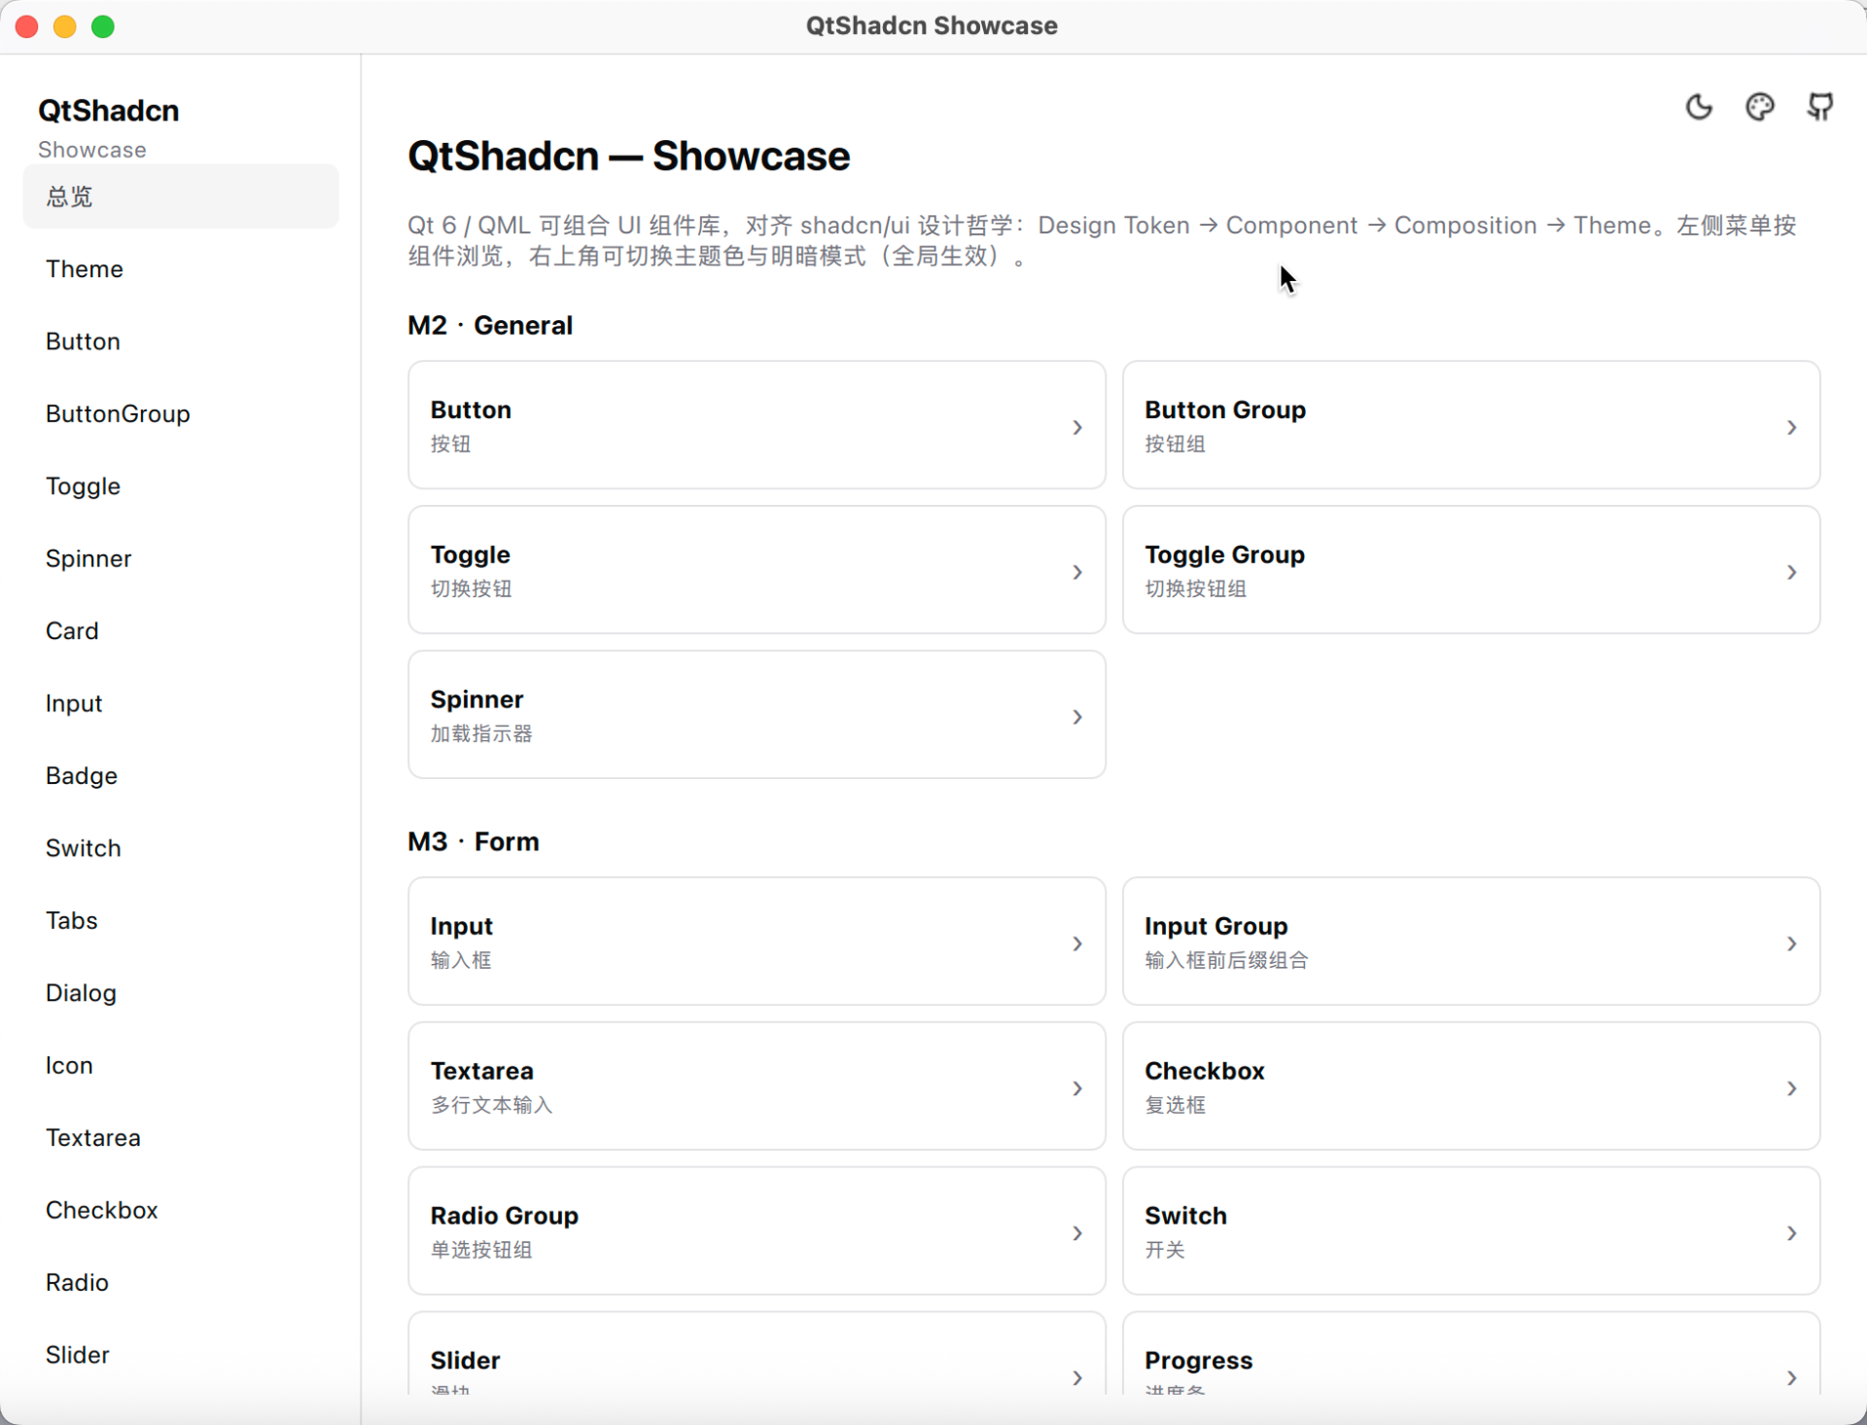Open Button page in the sidebar
This screenshot has width=1867, height=1425.
coord(181,341)
